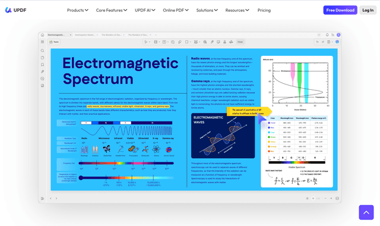
Task: Click the Log In button
Action: pyautogui.click(x=368, y=10)
